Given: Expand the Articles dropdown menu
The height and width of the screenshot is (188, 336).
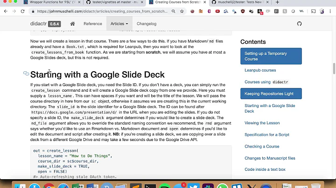Looking at the screenshot, I should (x=119, y=24).
